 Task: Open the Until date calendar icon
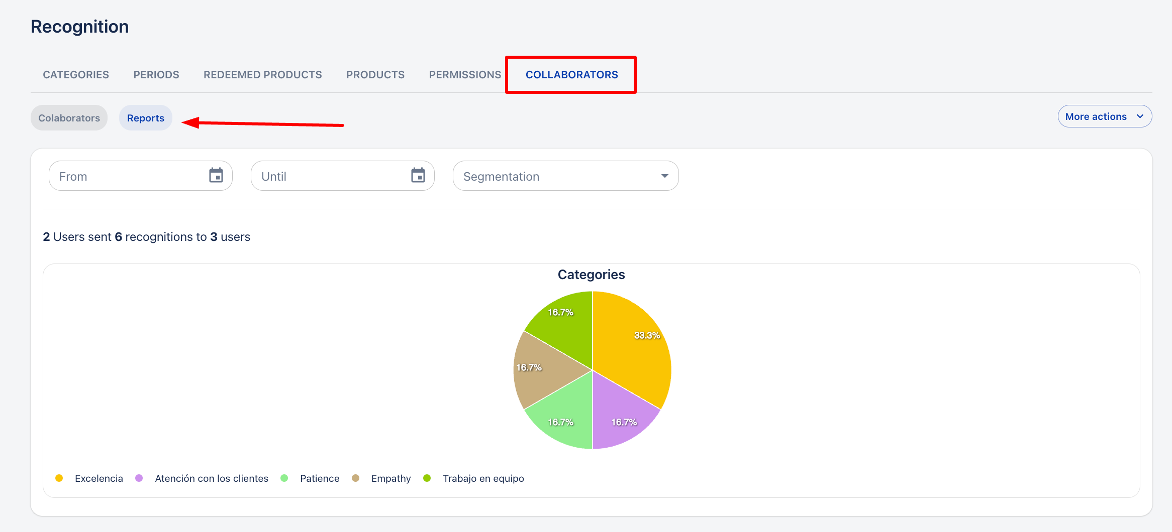click(x=418, y=176)
